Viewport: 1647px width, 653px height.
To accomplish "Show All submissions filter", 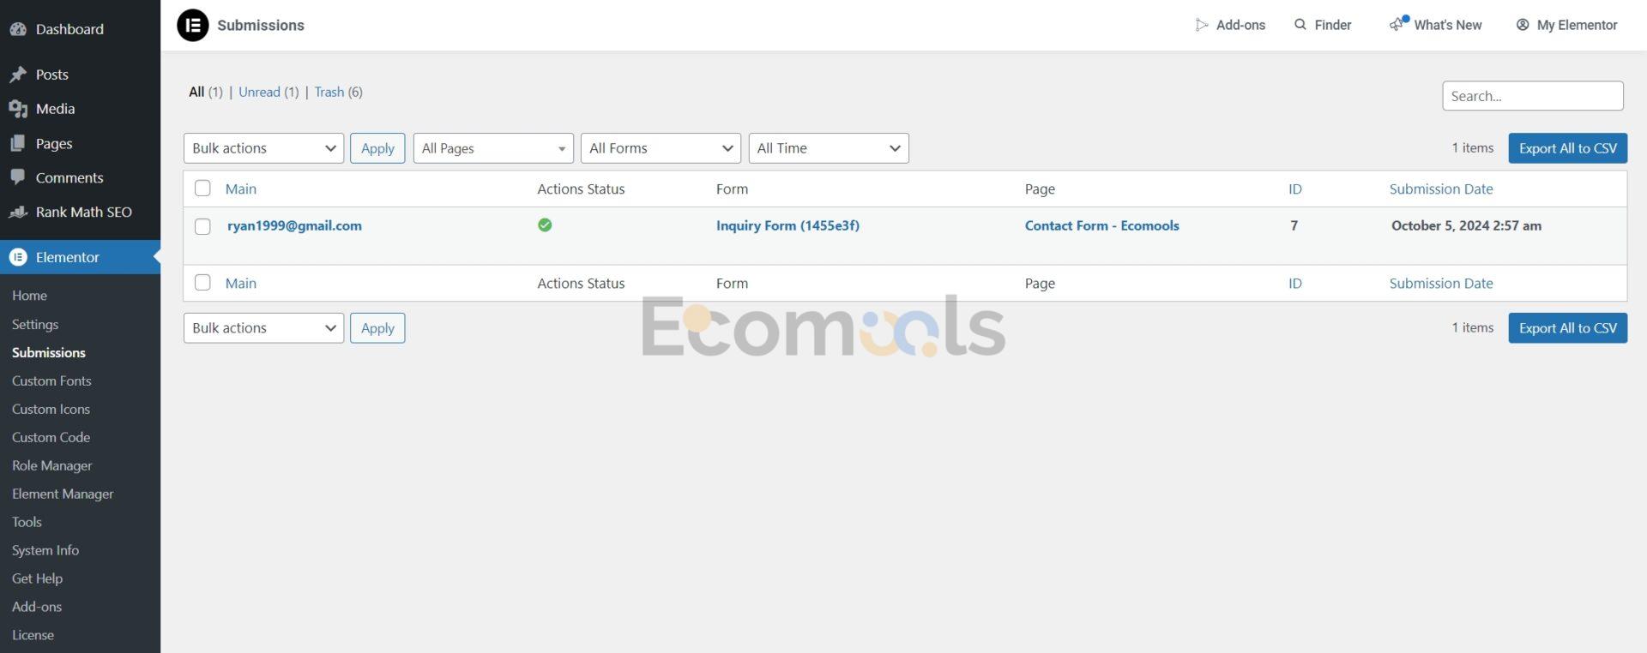I will tap(196, 92).
